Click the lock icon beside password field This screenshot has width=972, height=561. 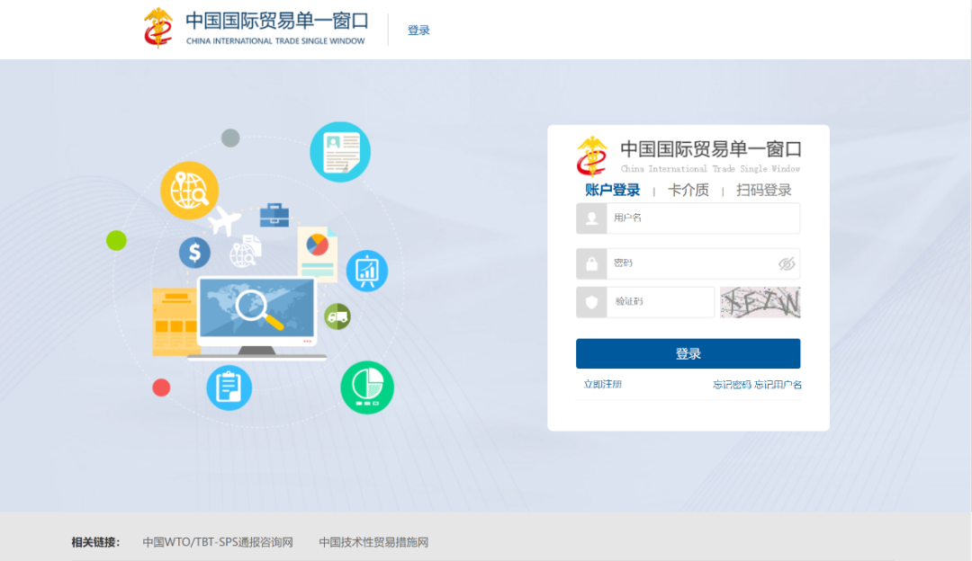tap(591, 263)
